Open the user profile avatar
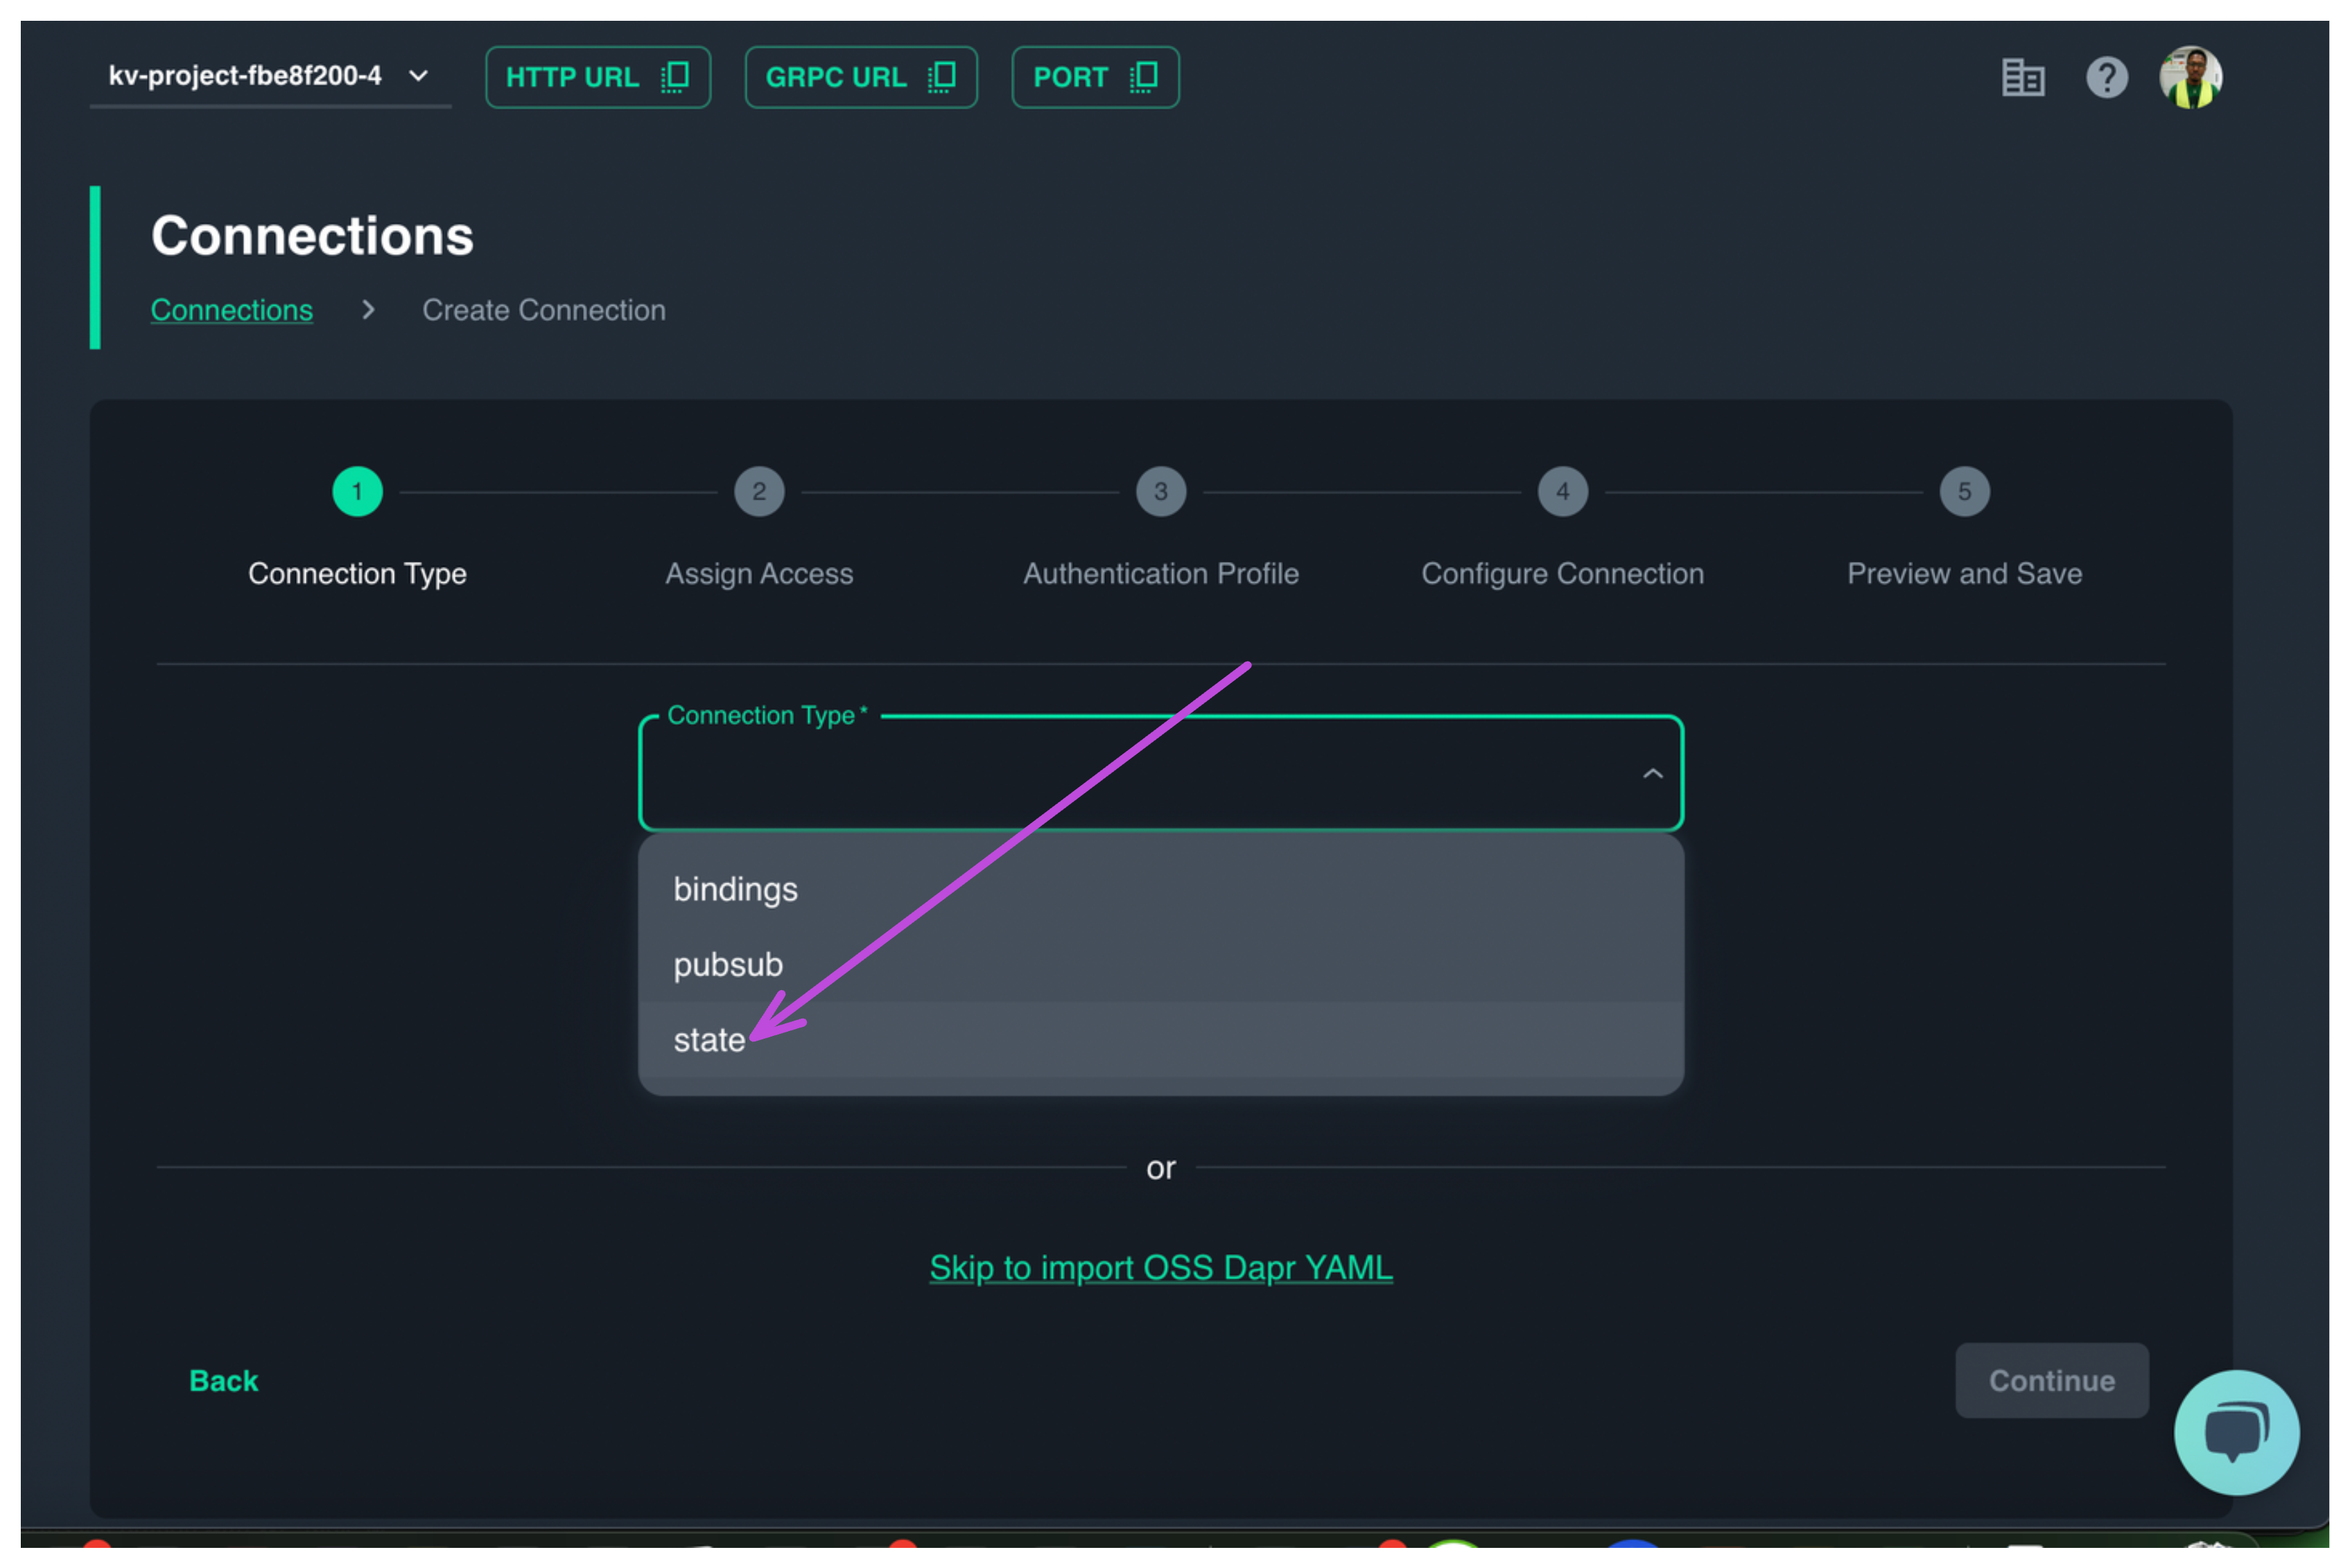Image resolution: width=2350 pixels, height=1568 pixels. pos(2190,77)
